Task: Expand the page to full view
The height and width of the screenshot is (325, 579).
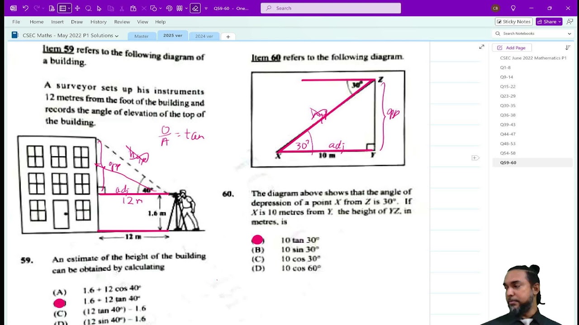Action: 482,47
